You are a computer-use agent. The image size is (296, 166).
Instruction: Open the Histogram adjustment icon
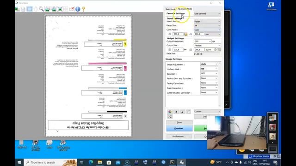[182, 112]
